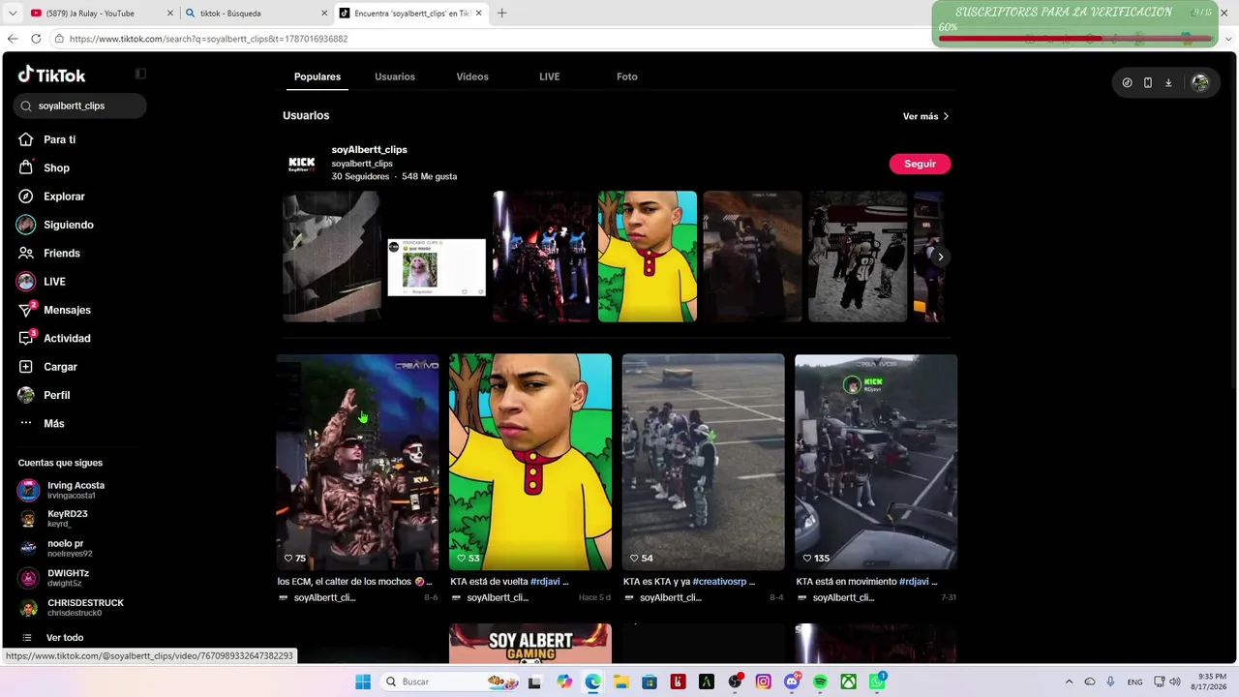Open video 'KTA está en movimiento' thumbnail
Image resolution: width=1239 pixels, height=697 pixels.
[x=876, y=462]
